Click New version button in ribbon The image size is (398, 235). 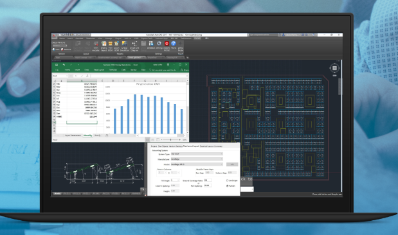click(57, 49)
